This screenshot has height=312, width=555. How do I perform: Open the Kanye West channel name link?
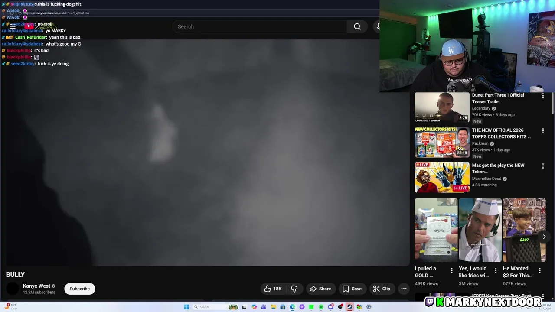click(36, 286)
